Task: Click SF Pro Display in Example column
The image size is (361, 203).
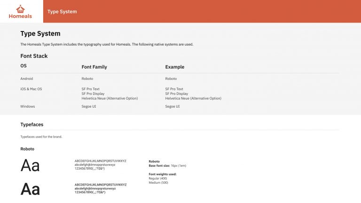Action: 177,94
